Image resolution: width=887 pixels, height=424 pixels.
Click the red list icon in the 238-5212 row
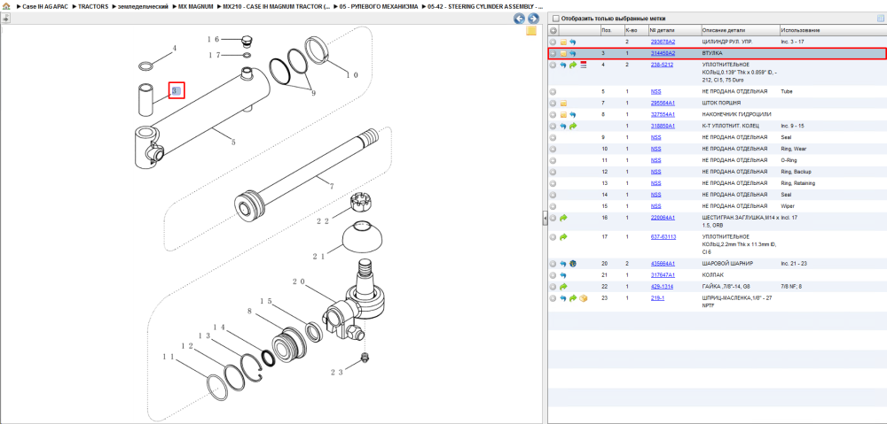click(x=584, y=65)
